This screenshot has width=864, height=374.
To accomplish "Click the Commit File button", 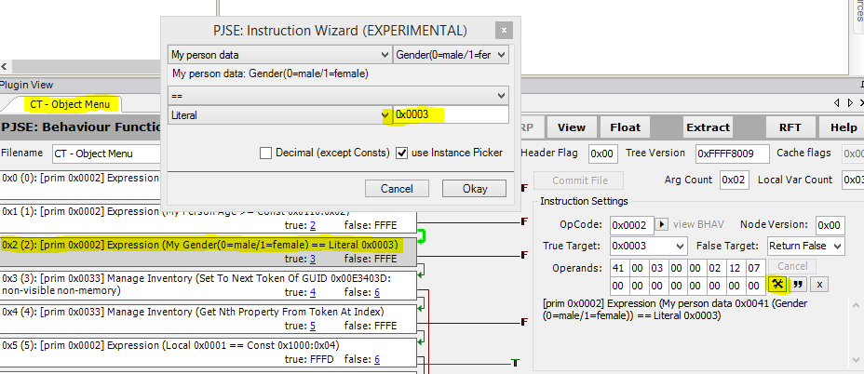I will 580,180.
